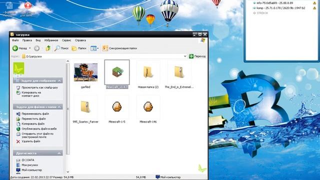This screenshot has width=320, height=180.
Task: Click Переименовать файл link
Action: (x=35, y=113)
